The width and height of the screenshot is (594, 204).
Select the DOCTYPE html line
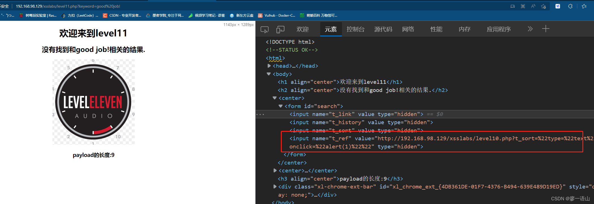coord(290,42)
